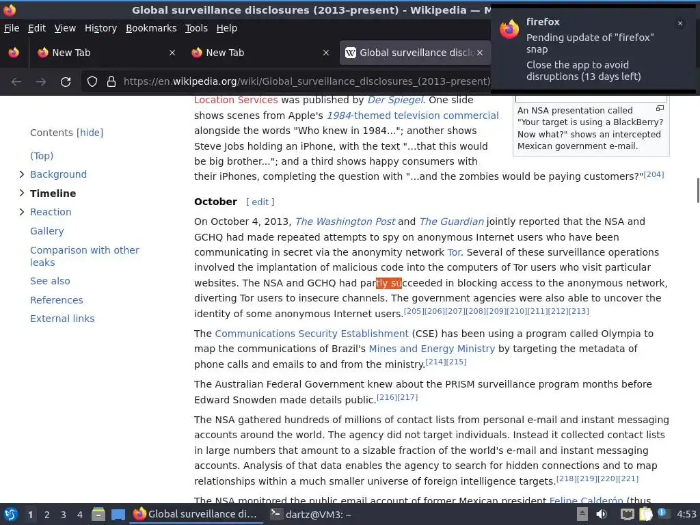700x525 pixels.
Task: Jump to External links section
Action: 62,319
